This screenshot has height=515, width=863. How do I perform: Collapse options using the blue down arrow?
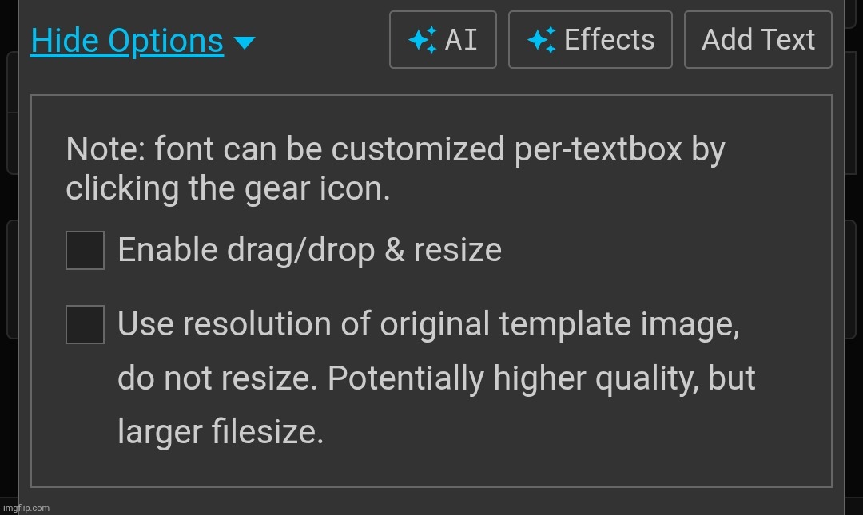[245, 42]
